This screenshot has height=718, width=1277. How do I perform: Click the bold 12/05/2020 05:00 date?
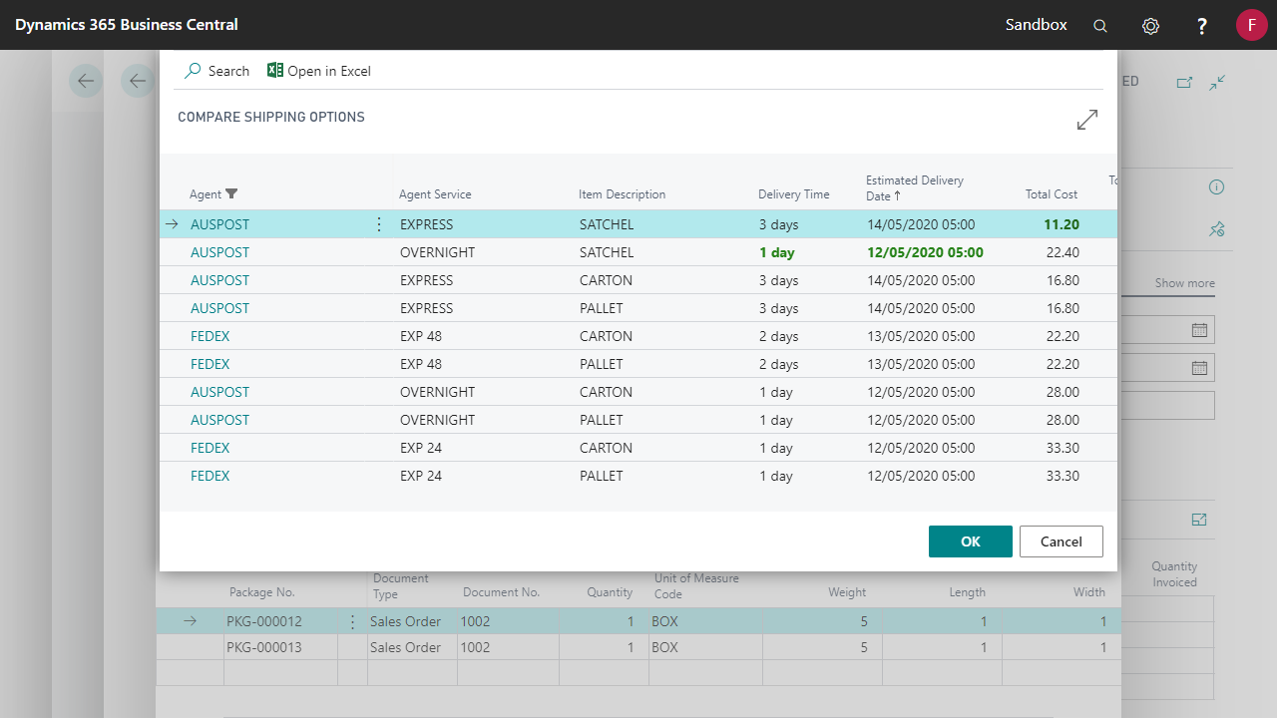point(926,252)
